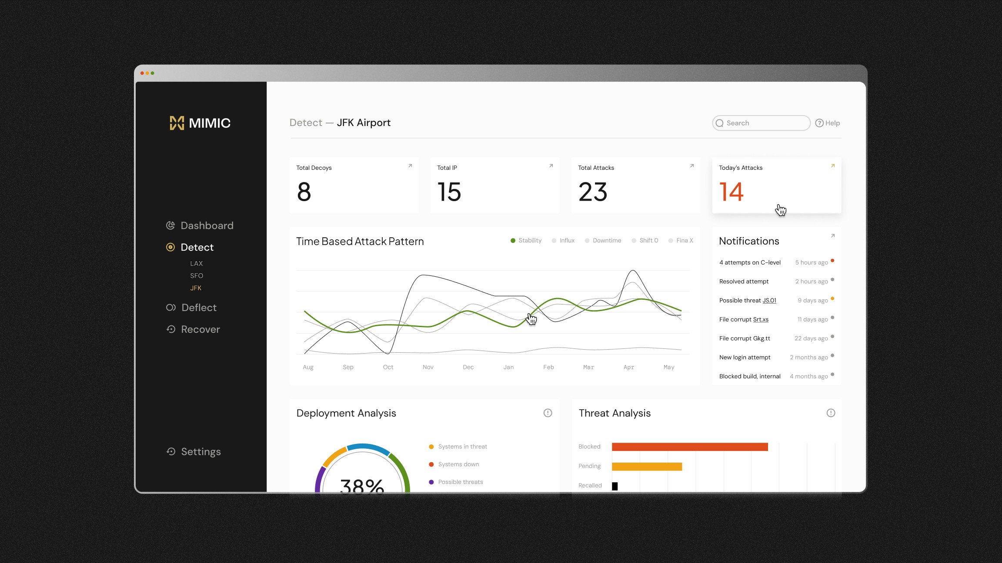This screenshot has height=563, width=1002.
Task: Open the Srt.xs corrupt file link
Action: (760, 320)
